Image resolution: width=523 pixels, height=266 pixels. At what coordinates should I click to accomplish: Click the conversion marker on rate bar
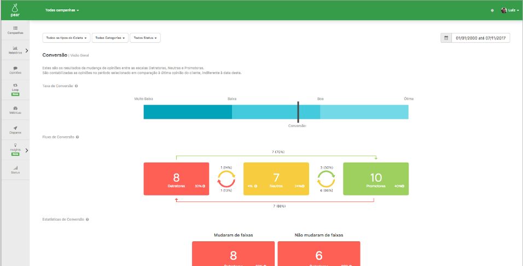(x=298, y=112)
